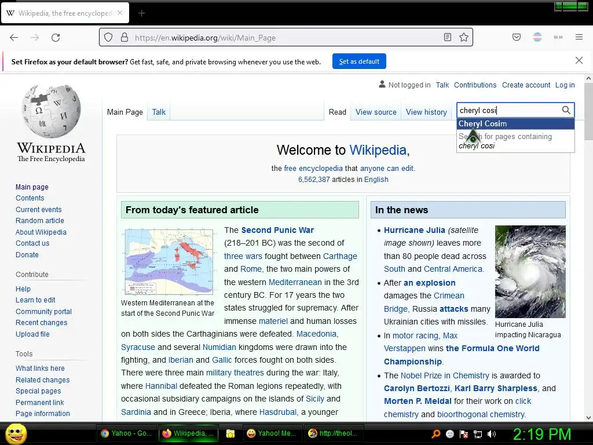Open the Random article sidebar link

pos(40,221)
